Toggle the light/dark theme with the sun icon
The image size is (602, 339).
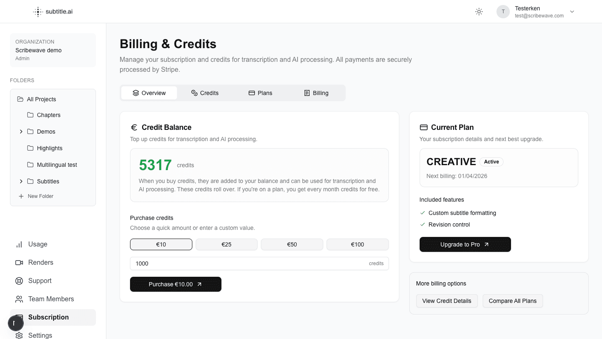click(479, 12)
